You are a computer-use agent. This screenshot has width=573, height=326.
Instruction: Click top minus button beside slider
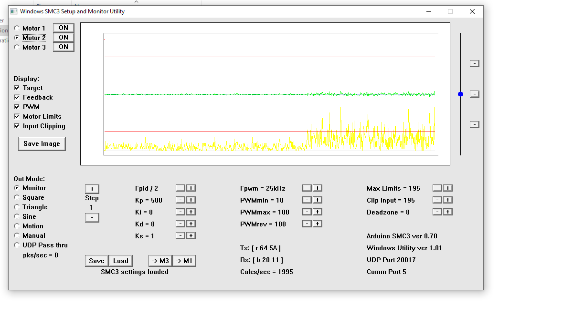coord(475,63)
